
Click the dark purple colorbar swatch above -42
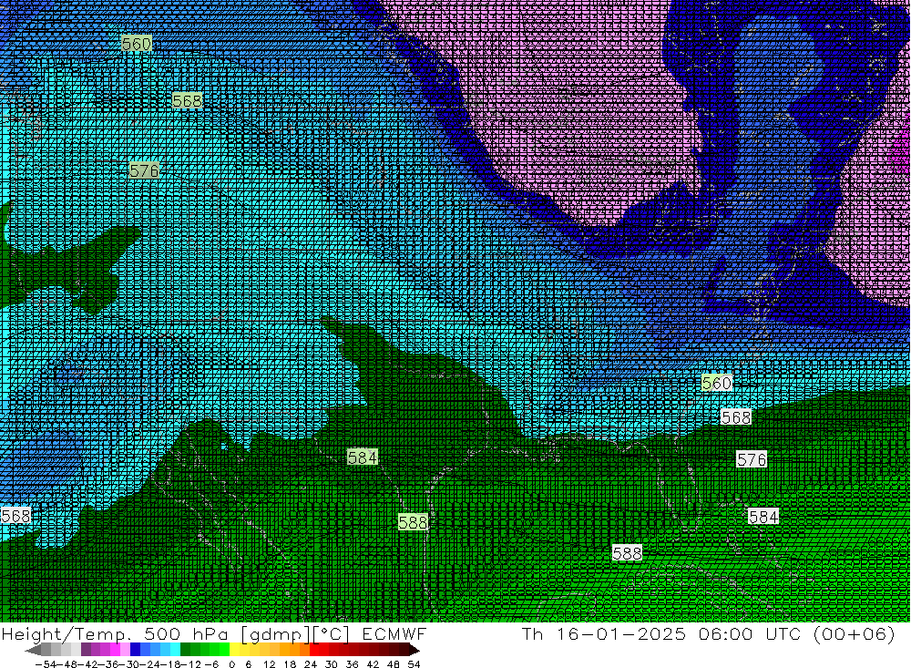(86, 649)
